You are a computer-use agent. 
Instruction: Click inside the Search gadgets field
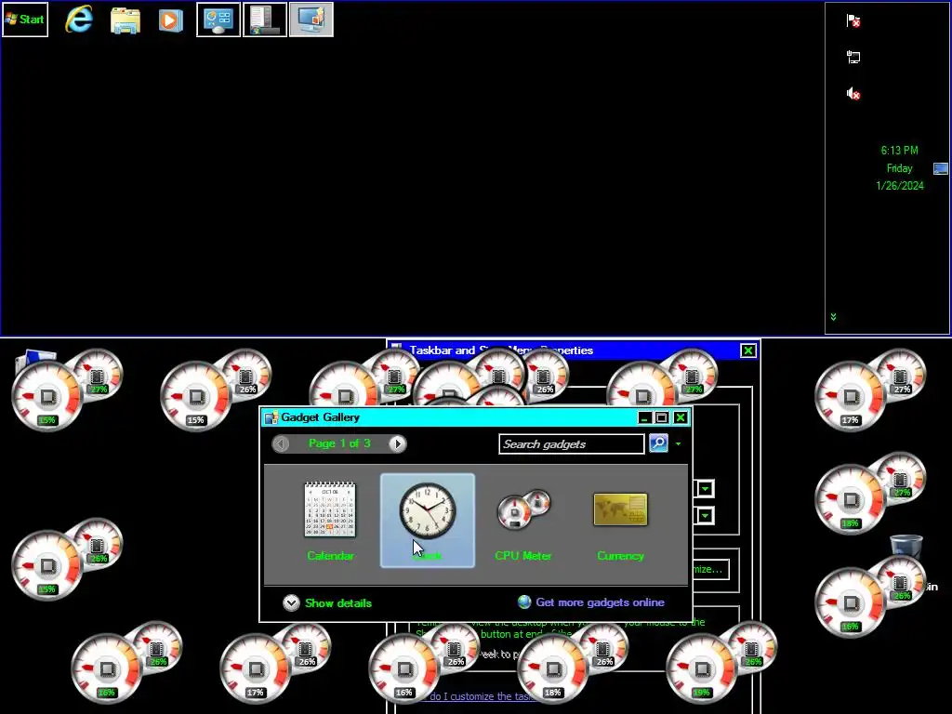click(572, 443)
